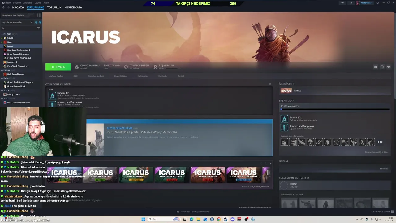Screen dimensions: 396x223
Task: Open the Tartışmalar link
Action: coord(143,76)
